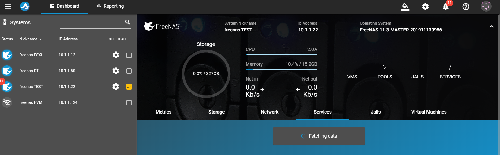The height and width of the screenshot is (155, 500).
Task: Open the hamburger navigation menu
Action: [x=8, y=7]
